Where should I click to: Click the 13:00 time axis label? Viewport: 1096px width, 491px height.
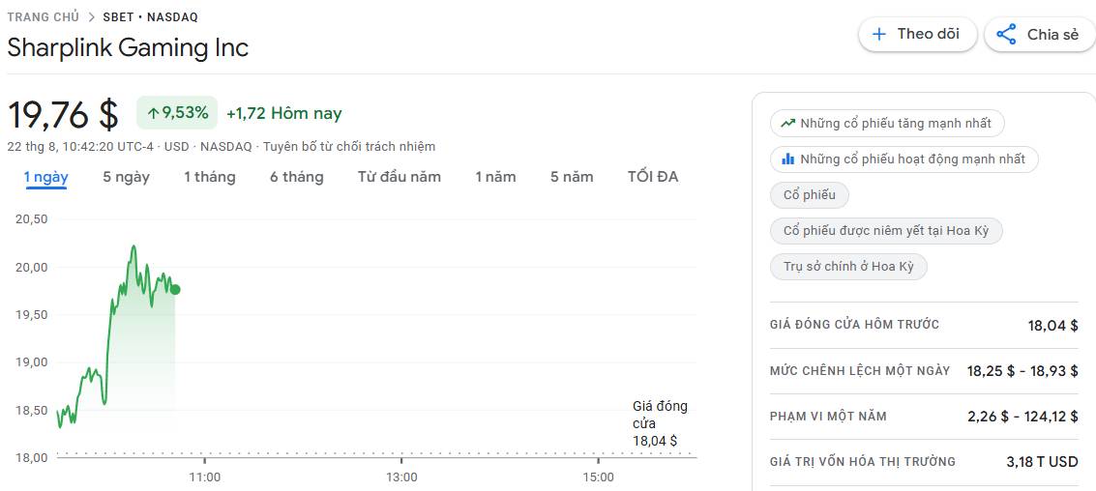(x=401, y=477)
